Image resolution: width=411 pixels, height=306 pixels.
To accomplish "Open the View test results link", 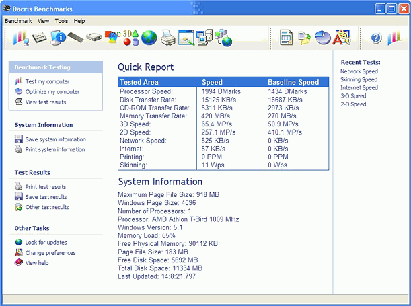I will (x=46, y=102).
